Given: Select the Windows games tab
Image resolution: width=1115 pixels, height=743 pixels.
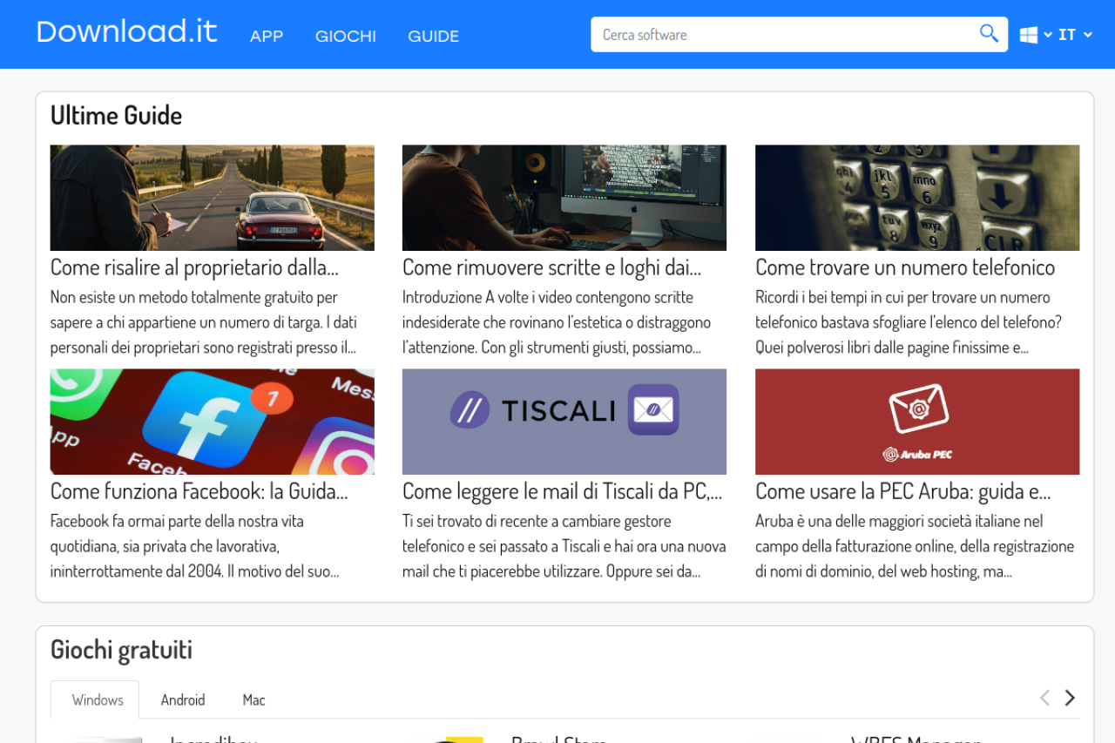Looking at the screenshot, I should tap(98, 700).
